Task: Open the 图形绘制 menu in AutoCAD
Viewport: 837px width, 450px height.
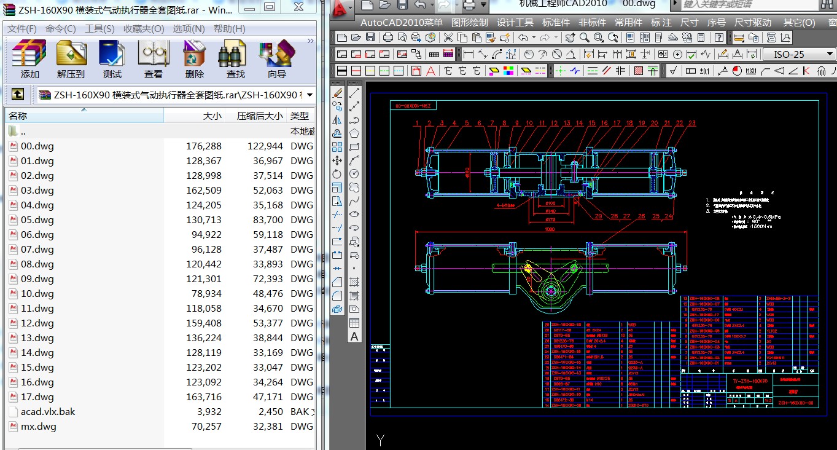Action: click(470, 22)
